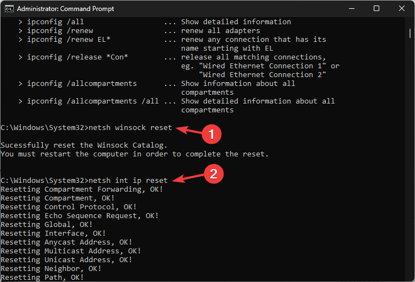Click the 'Sucessfully reset the Winsock Catalog' line

(84, 145)
